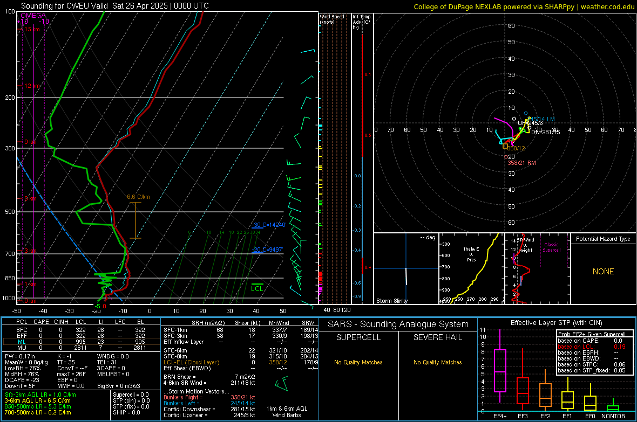Select the DN=281/15 hodograph label
This screenshot has height=422, width=637.
coord(545,132)
